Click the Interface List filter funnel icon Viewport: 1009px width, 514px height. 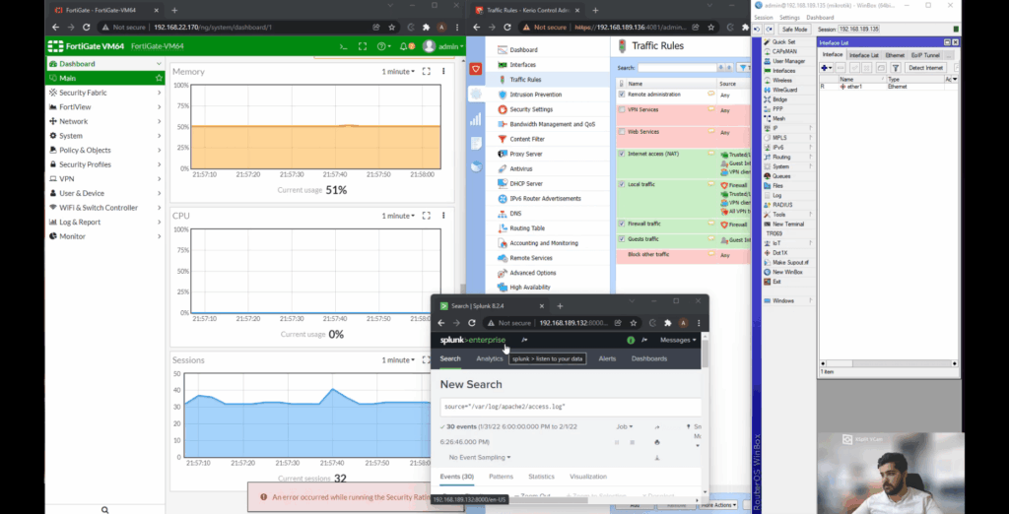coord(895,68)
